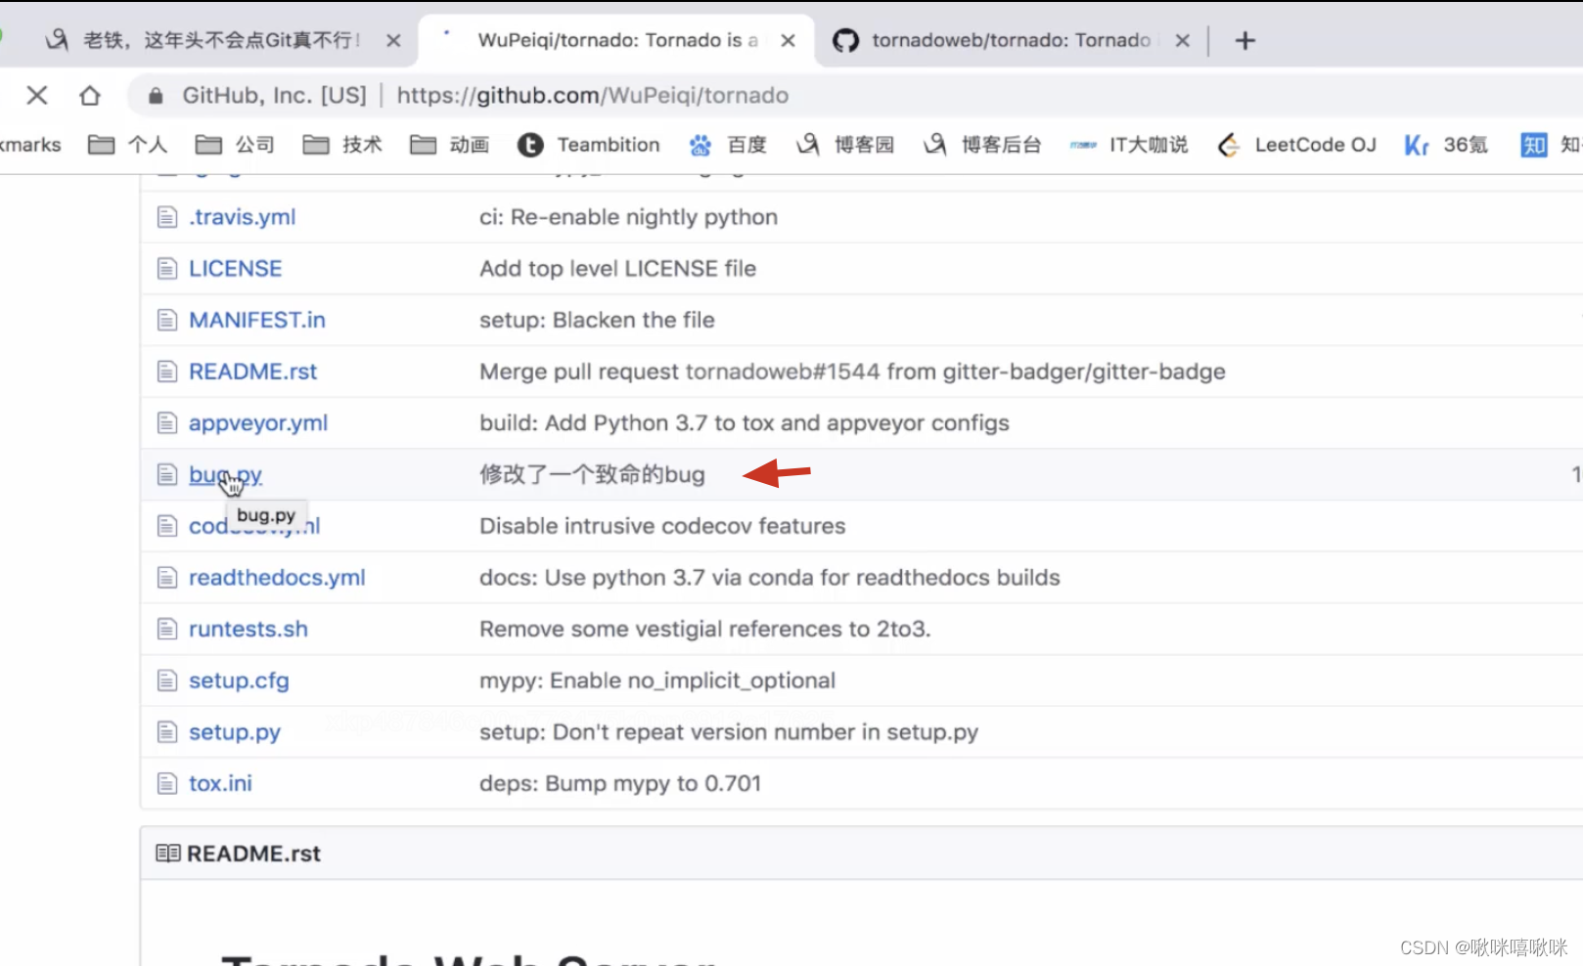Click the file icon next to MANIFEST.in
Viewport: 1583px width, 966px height.
(x=167, y=320)
